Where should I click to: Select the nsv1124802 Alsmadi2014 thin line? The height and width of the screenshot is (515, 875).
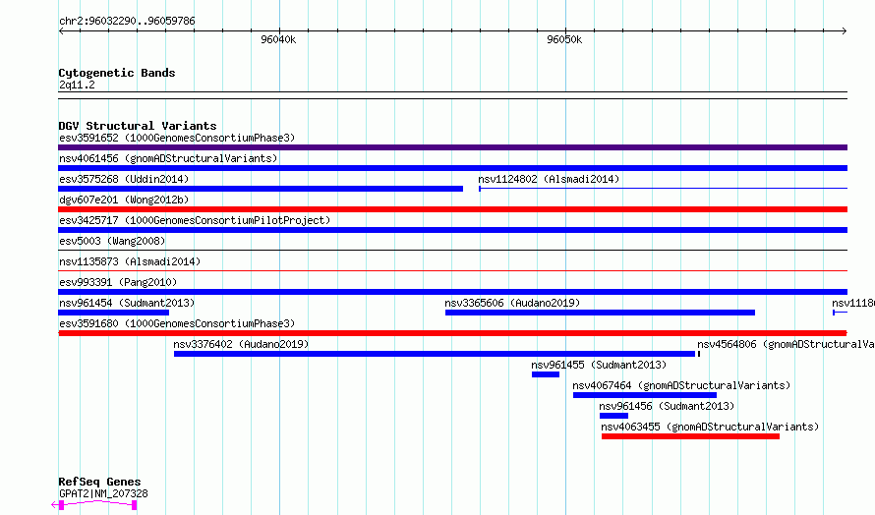pyautogui.click(x=663, y=189)
